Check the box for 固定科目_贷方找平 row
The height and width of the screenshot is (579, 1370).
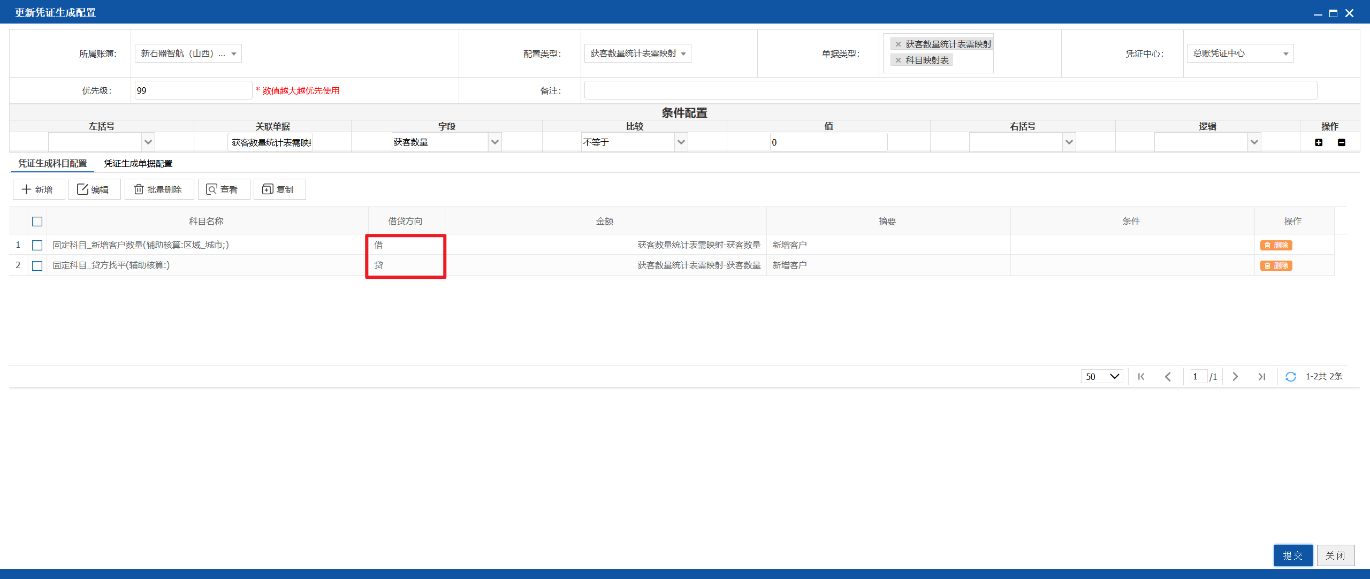(37, 265)
